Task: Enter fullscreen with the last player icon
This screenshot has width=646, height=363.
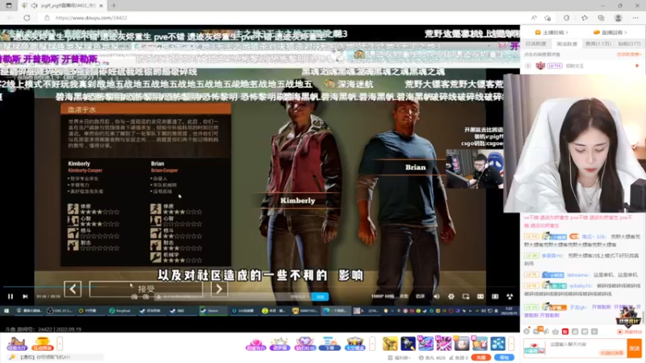Action: (510, 296)
